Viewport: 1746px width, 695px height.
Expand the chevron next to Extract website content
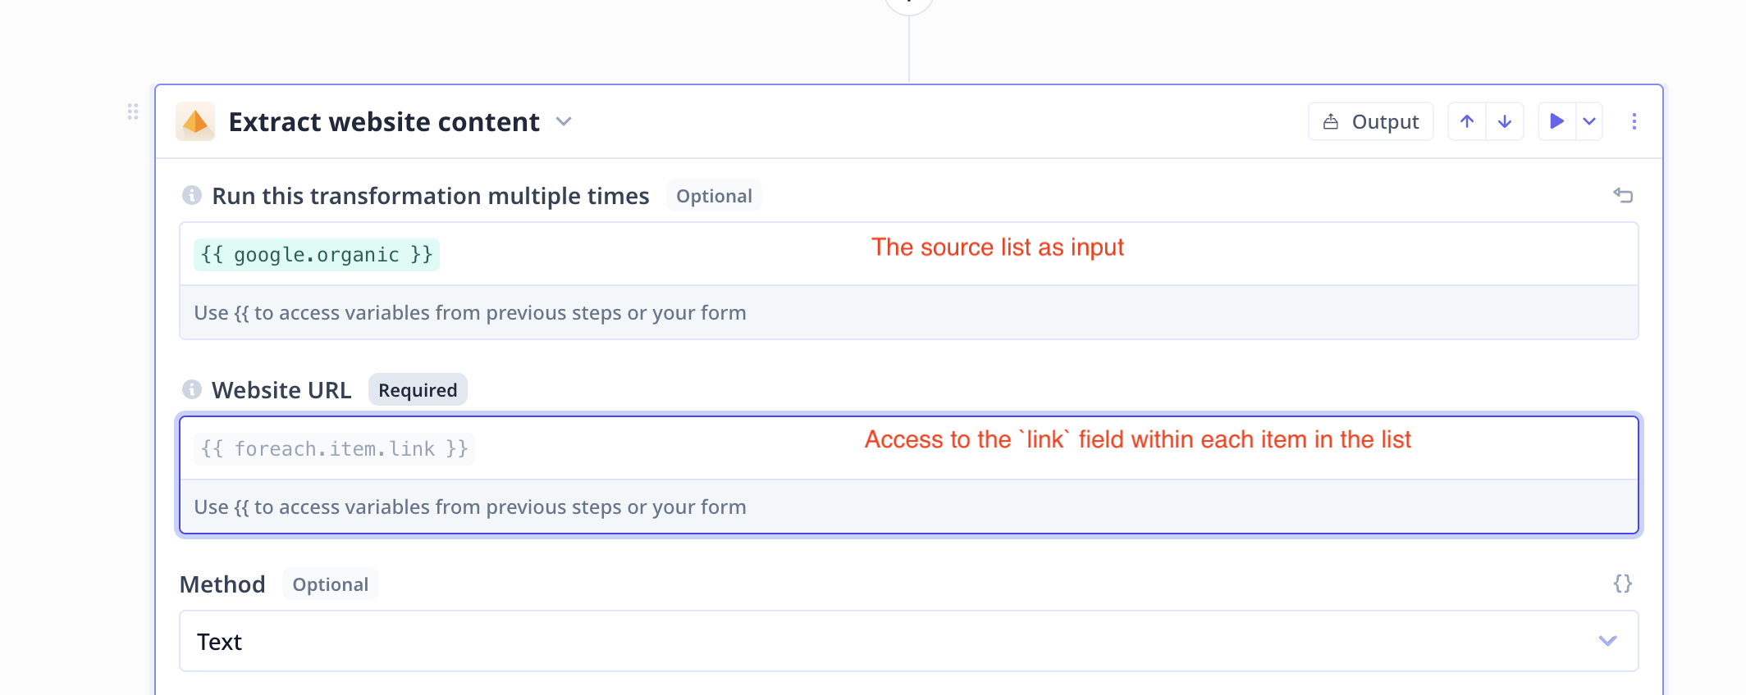[x=564, y=121]
